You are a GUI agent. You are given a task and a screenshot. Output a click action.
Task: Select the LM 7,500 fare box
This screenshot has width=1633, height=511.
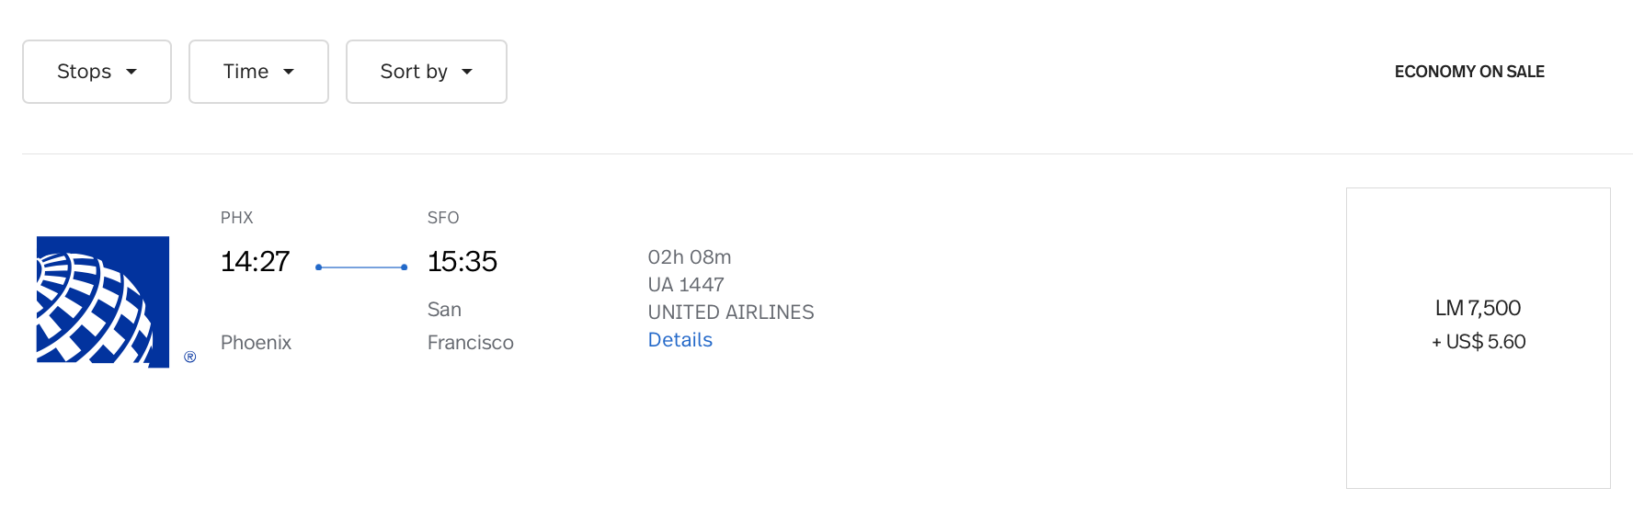[1479, 338]
